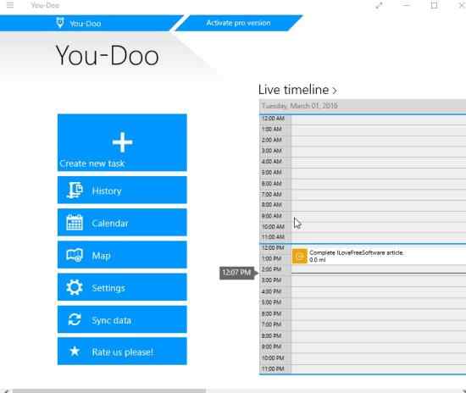The width and height of the screenshot is (466, 393).
Task: Open the Live timeline heading
Action: click(294, 90)
